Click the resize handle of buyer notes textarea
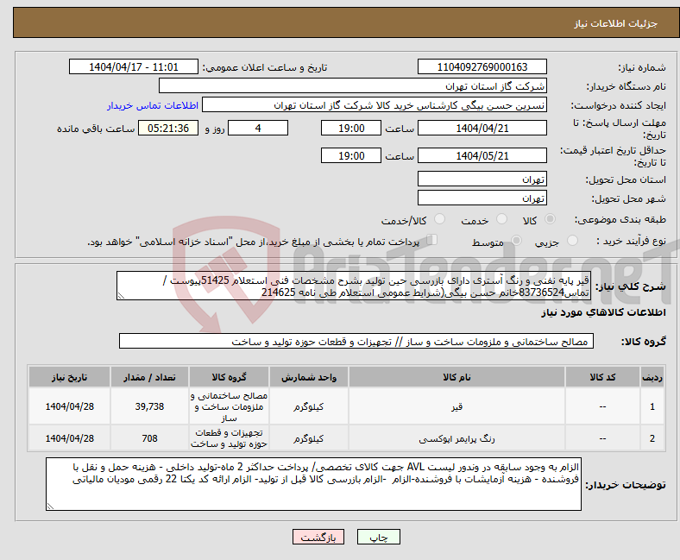Screen dimensions: 680x560 (x=50, y=506)
